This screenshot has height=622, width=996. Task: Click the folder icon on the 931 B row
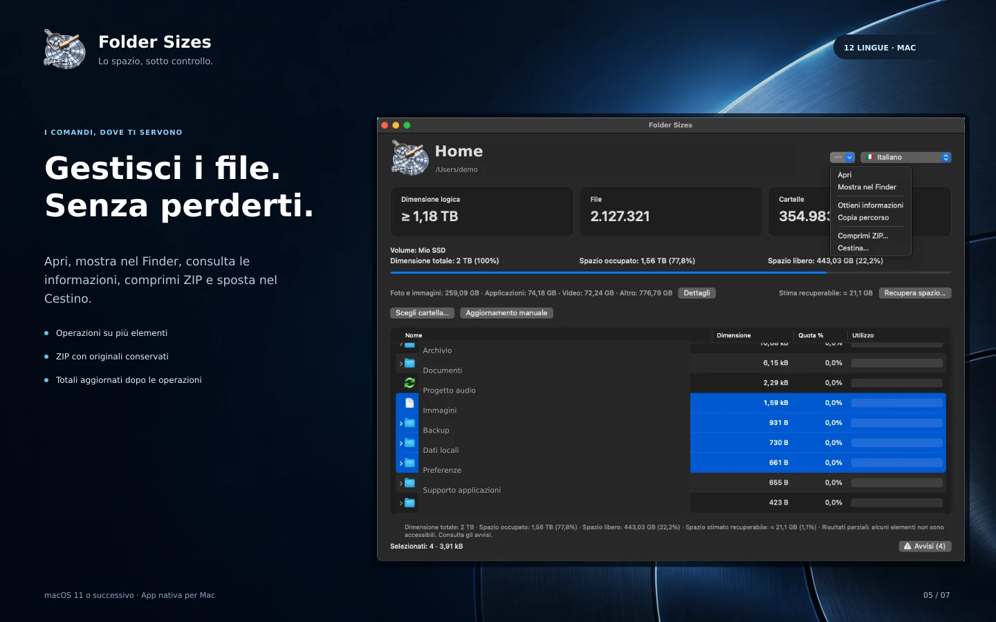point(409,423)
